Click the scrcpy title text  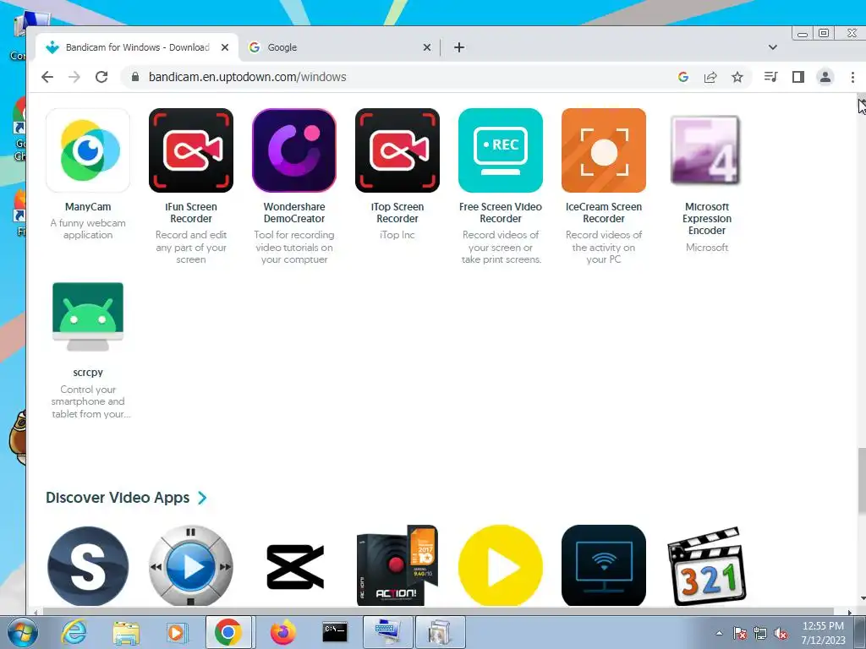coord(88,373)
